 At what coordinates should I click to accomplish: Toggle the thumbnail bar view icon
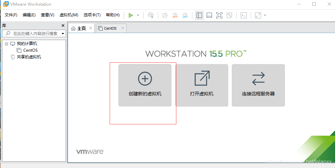pos(209,15)
